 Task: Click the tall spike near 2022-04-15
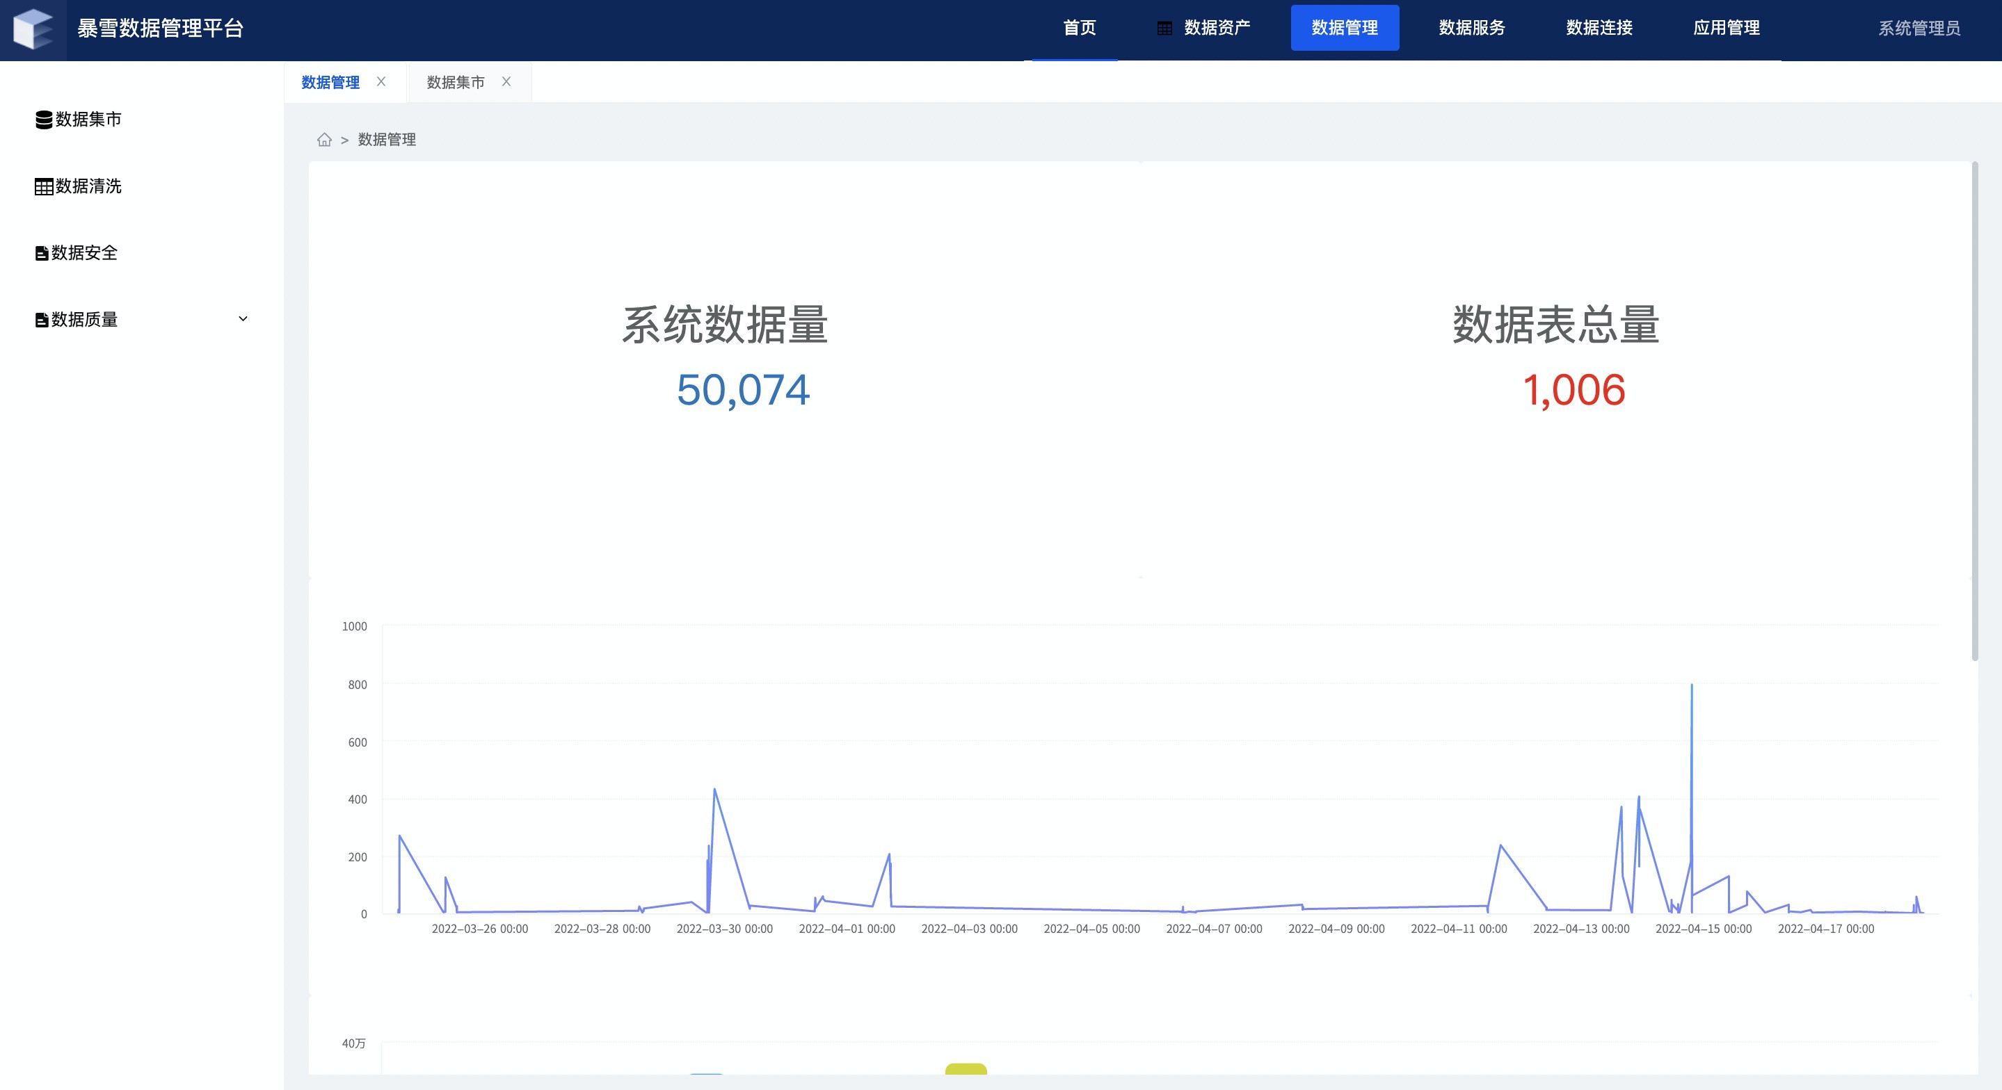tap(1691, 687)
